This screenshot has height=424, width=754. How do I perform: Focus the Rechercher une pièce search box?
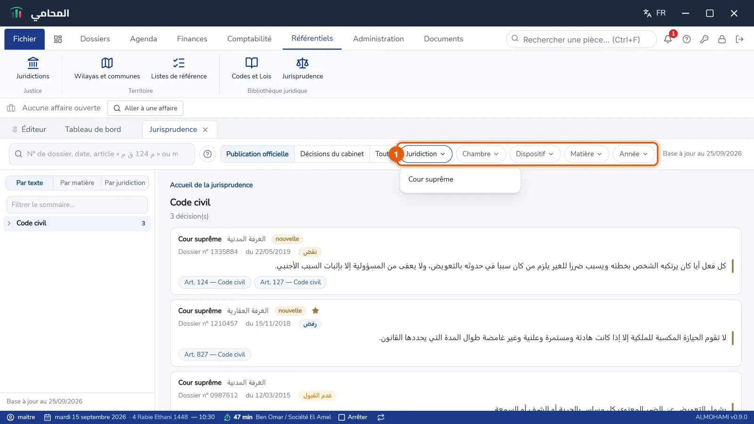click(582, 40)
